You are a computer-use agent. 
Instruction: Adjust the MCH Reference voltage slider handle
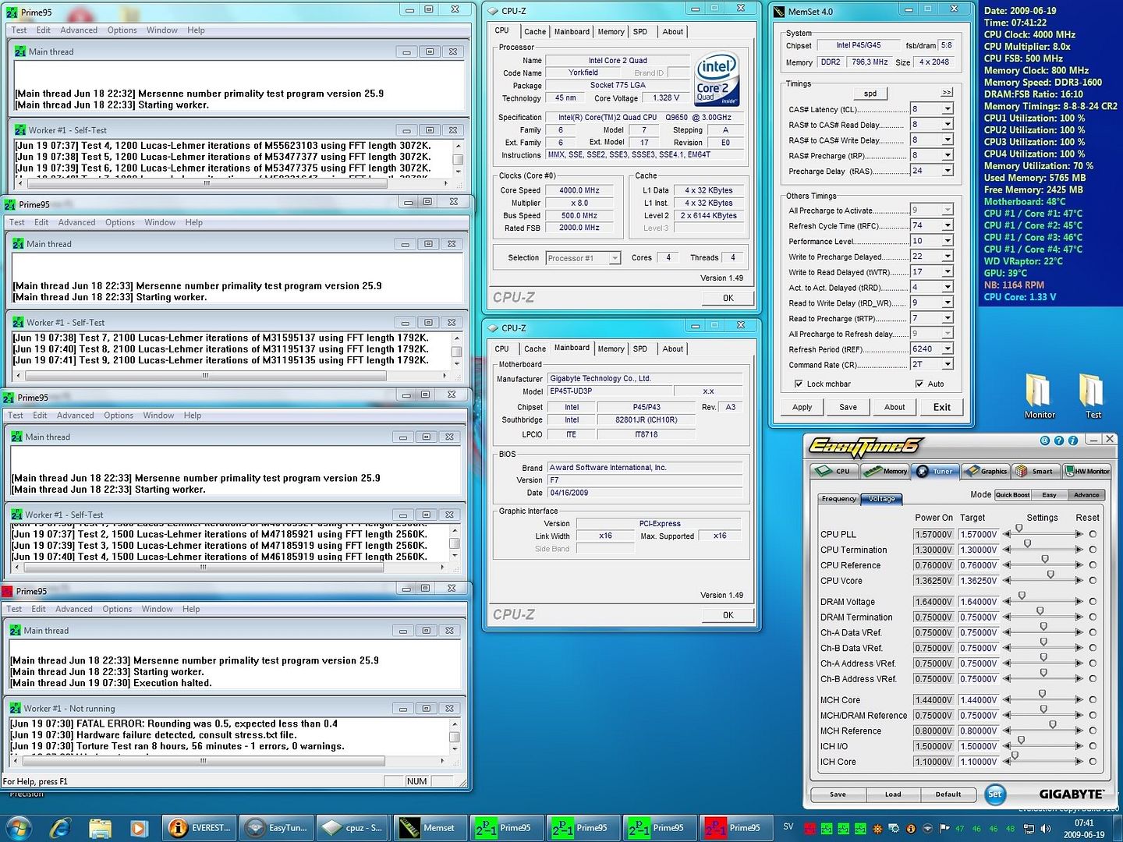pyautogui.click(x=1053, y=724)
